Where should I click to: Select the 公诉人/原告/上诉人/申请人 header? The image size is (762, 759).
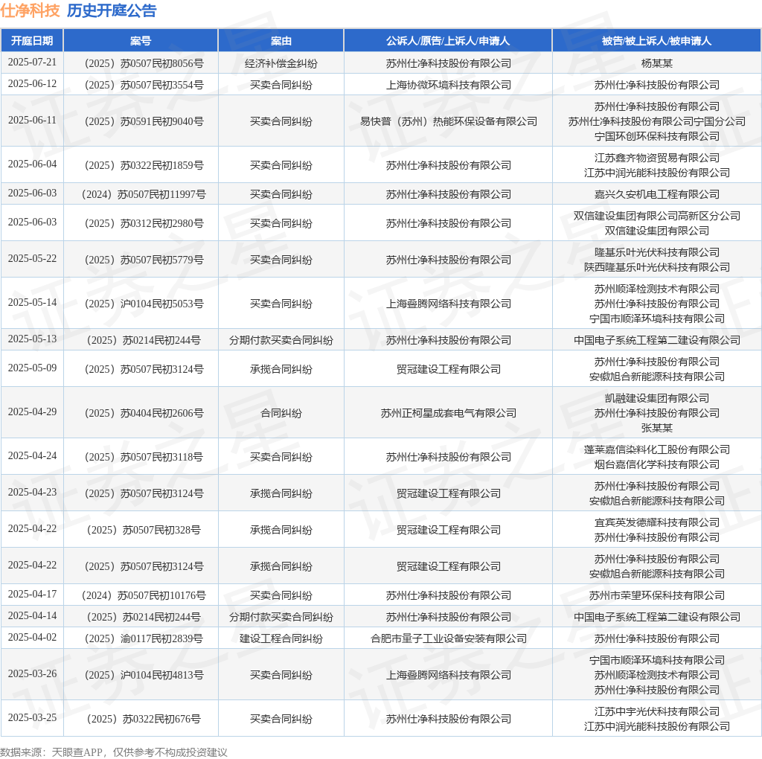[x=448, y=41]
